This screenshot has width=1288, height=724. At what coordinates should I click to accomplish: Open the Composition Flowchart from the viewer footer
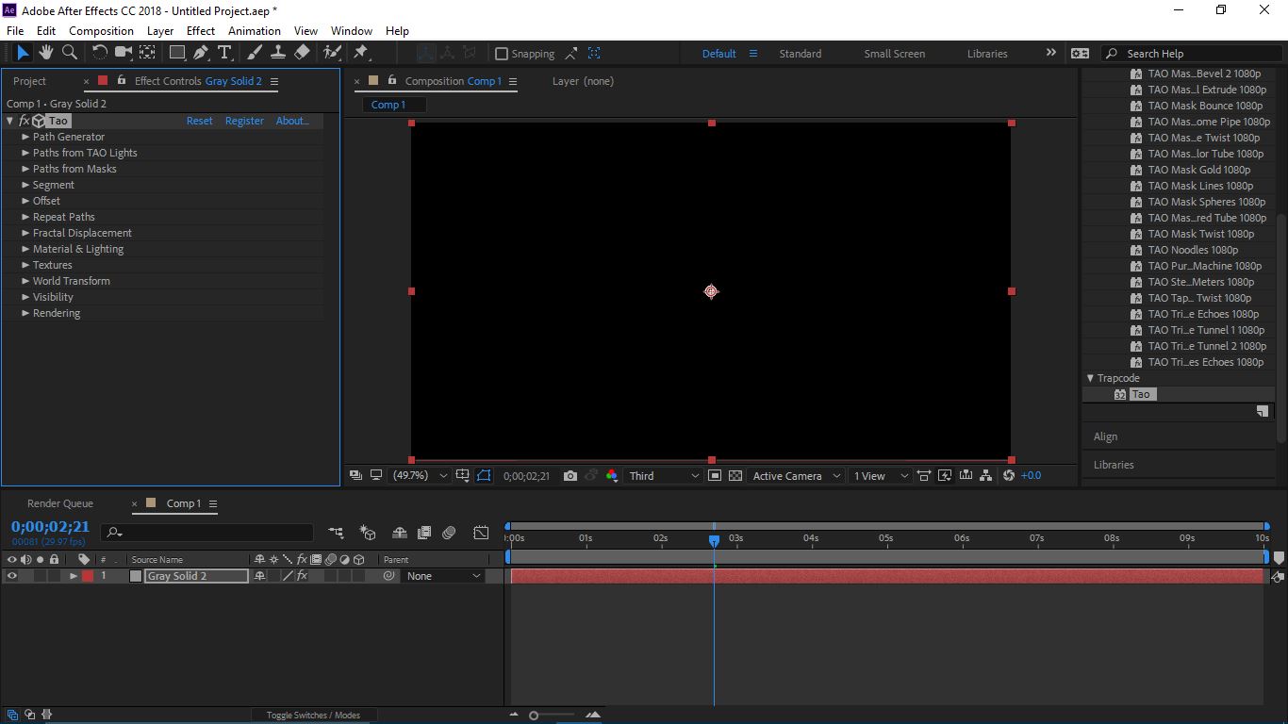click(x=986, y=476)
